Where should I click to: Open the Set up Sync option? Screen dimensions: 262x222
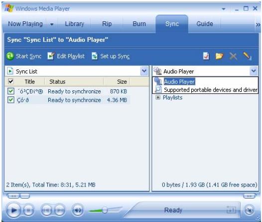pyautogui.click(x=111, y=56)
